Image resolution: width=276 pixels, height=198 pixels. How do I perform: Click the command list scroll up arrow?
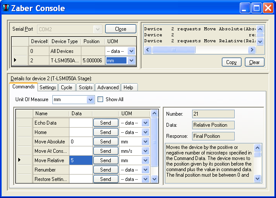(x=154, y=114)
